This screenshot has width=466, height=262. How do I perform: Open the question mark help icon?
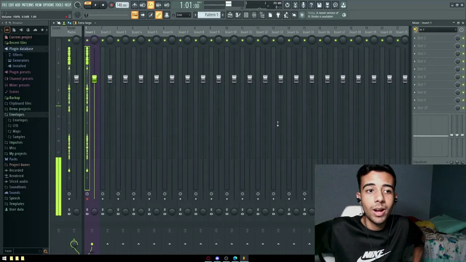[311, 5]
